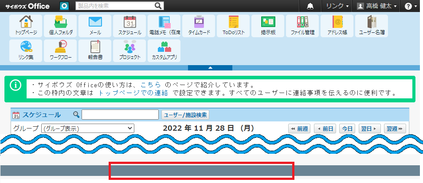Click the スケジュール panel calendar icon
423x183 pixels.
click(16, 115)
